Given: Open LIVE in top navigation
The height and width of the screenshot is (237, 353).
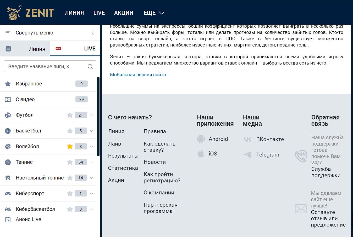Looking at the screenshot, I should point(99,13).
